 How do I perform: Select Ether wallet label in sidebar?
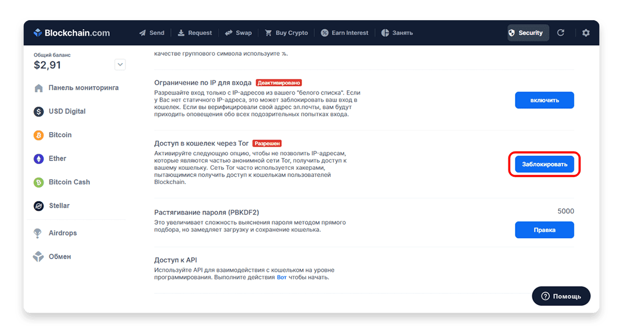(x=57, y=158)
